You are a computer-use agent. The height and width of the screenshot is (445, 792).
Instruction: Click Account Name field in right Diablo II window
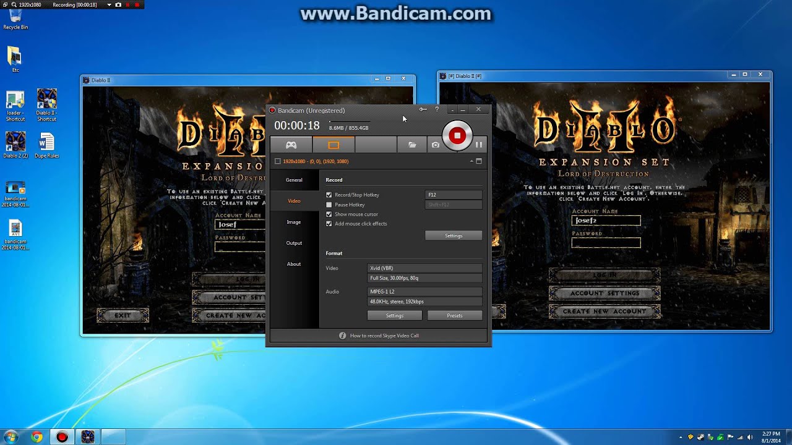606,221
